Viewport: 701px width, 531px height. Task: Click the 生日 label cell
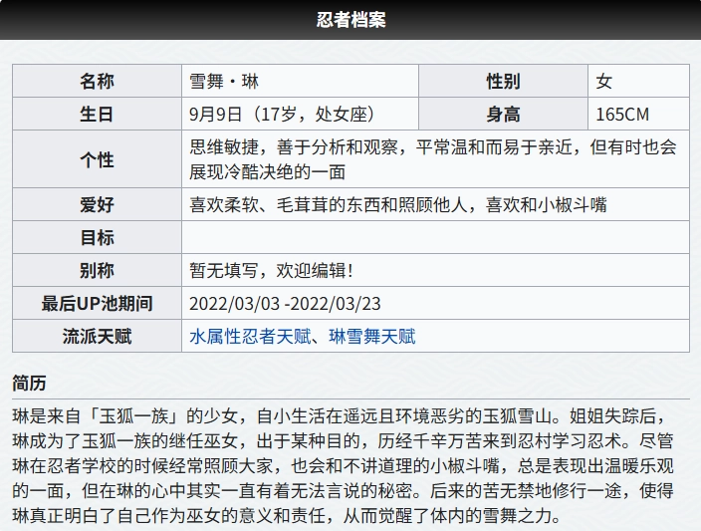[x=98, y=114]
